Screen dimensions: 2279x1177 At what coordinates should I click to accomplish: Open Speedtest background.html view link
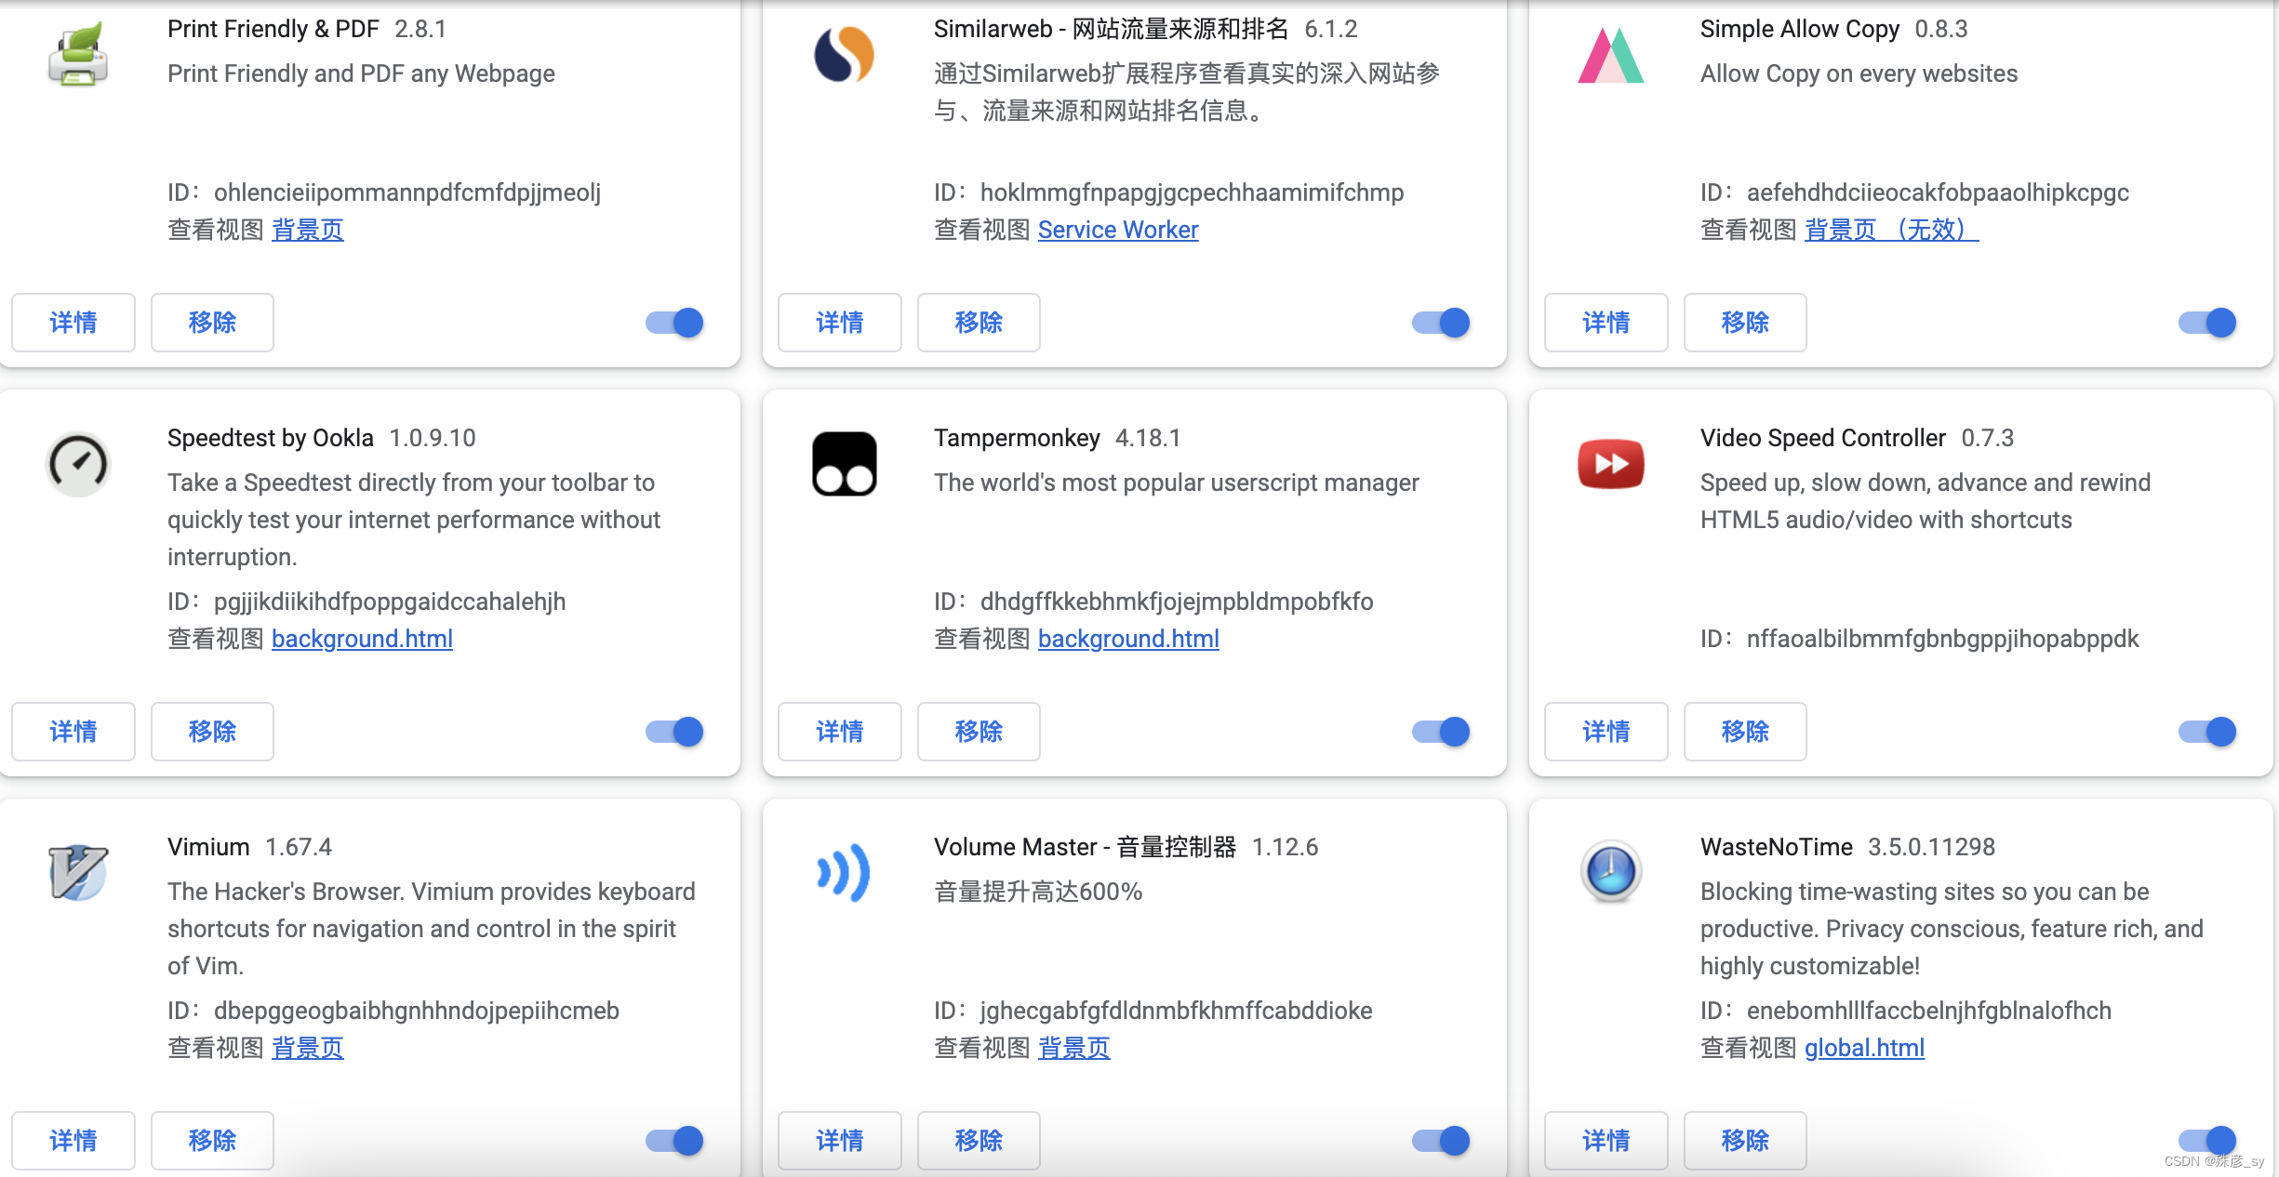point(362,639)
